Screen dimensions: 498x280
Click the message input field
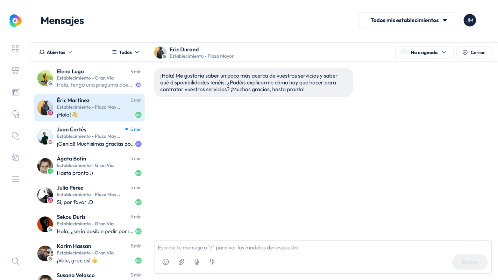click(322, 247)
